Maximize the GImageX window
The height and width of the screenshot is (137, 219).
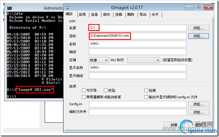[199, 7]
